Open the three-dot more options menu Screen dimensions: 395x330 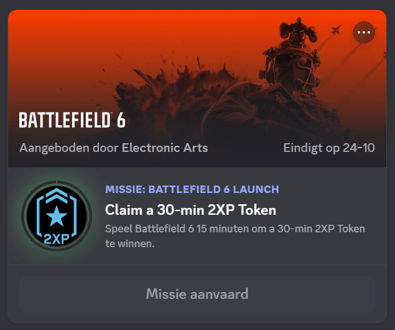(363, 32)
